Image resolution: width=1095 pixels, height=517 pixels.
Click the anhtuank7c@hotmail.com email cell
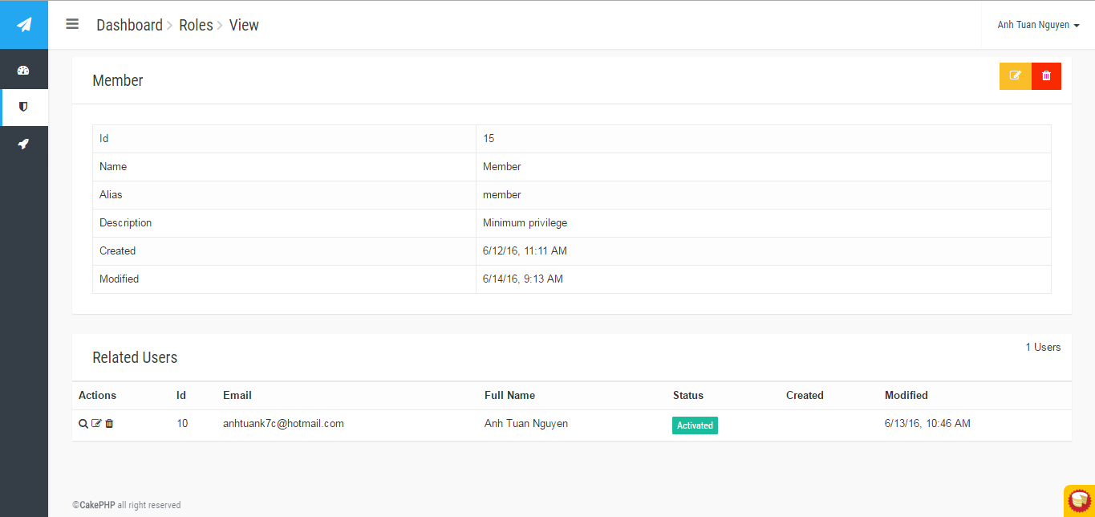point(283,423)
